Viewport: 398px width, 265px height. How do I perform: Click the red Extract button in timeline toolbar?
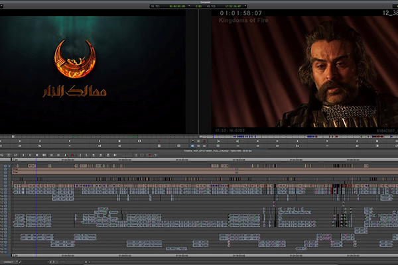[72, 155]
